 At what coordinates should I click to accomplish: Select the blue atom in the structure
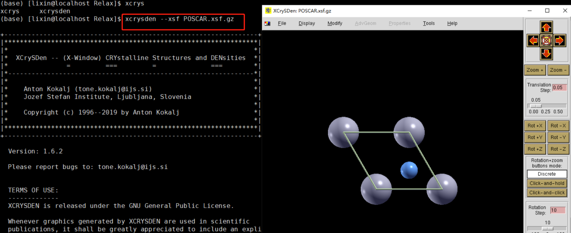pos(409,170)
